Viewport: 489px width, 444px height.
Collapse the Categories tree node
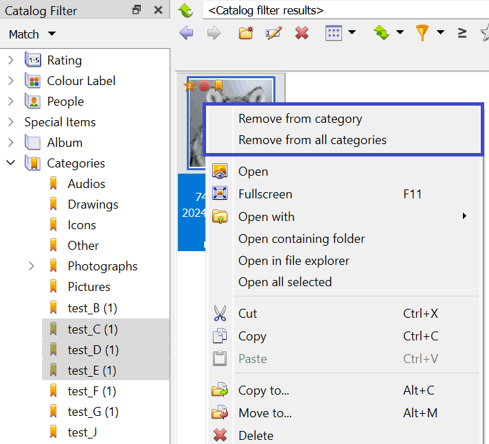pyautogui.click(x=11, y=163)
